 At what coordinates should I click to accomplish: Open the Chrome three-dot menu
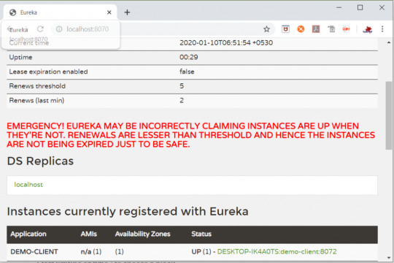pos(382,29)
